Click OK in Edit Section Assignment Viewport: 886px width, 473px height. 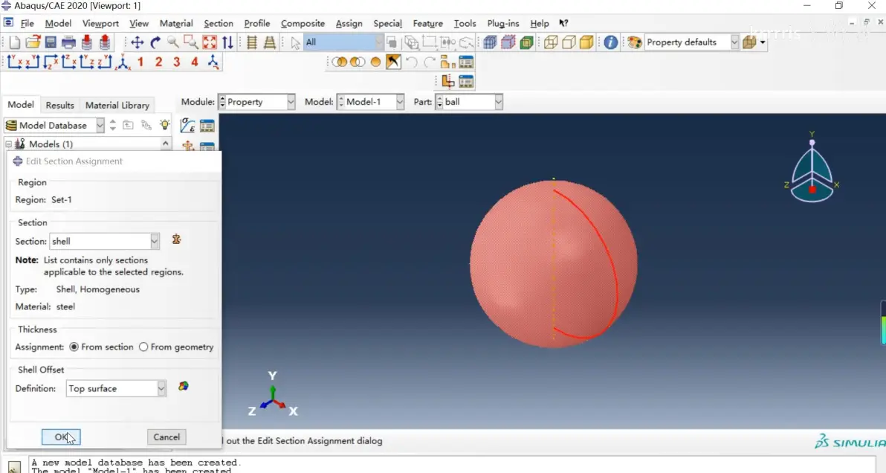pos(61,437)
